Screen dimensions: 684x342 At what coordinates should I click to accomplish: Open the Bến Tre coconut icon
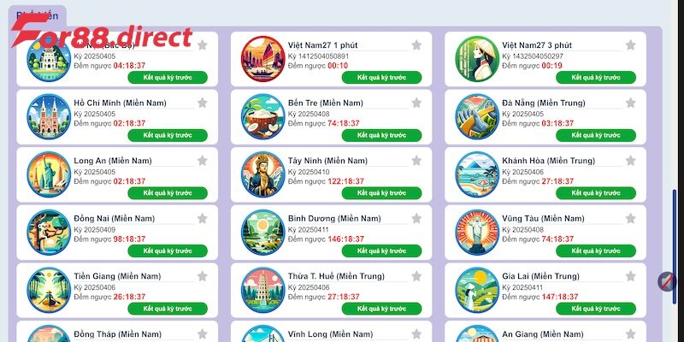[x=262, y=117]
